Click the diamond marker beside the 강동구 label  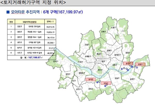point(134,67)
